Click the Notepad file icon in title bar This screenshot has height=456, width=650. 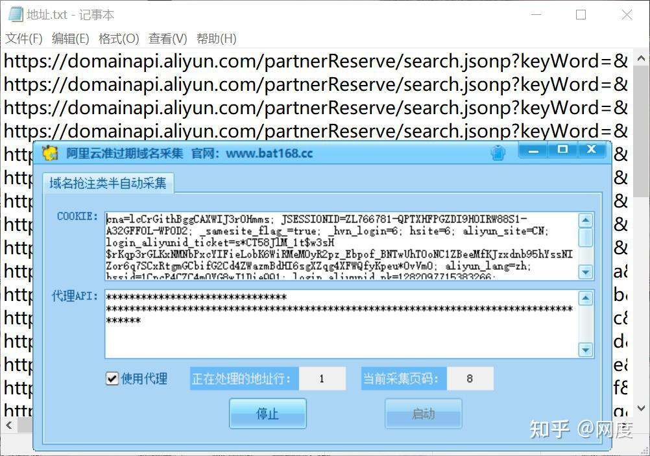pos(16,15)
